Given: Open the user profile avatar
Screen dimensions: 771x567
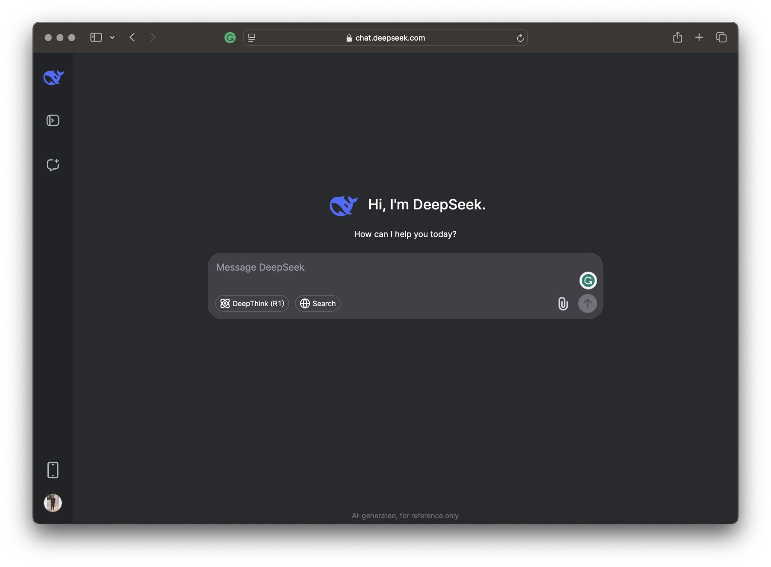Looking at the screenshot, I should (53, 503).
